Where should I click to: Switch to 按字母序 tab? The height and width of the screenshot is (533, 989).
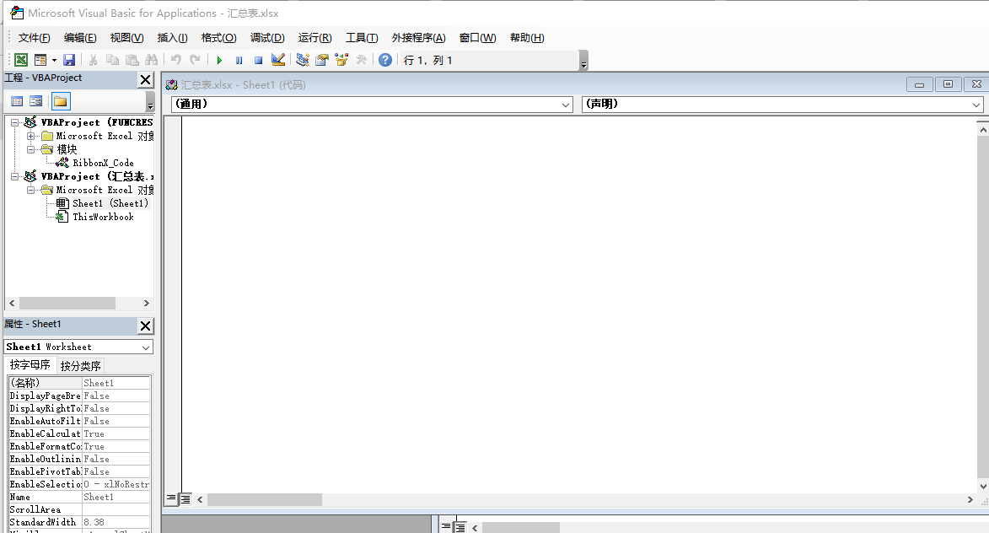30,364
